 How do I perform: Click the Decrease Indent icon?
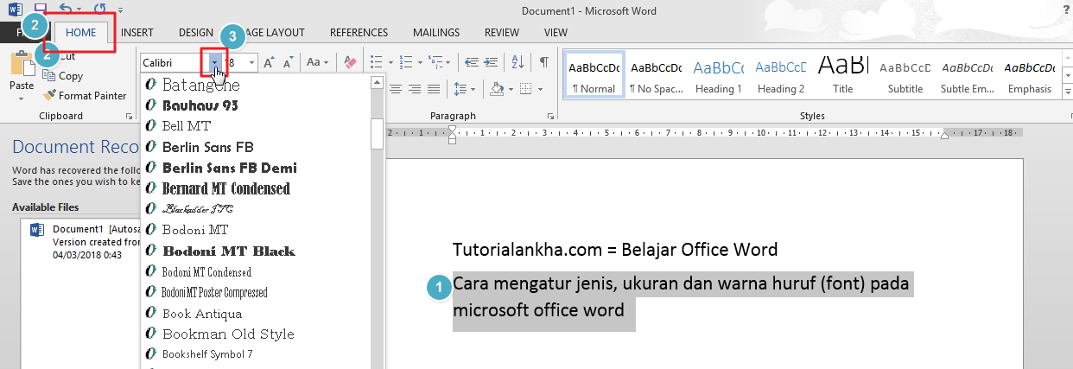point(472,62)
